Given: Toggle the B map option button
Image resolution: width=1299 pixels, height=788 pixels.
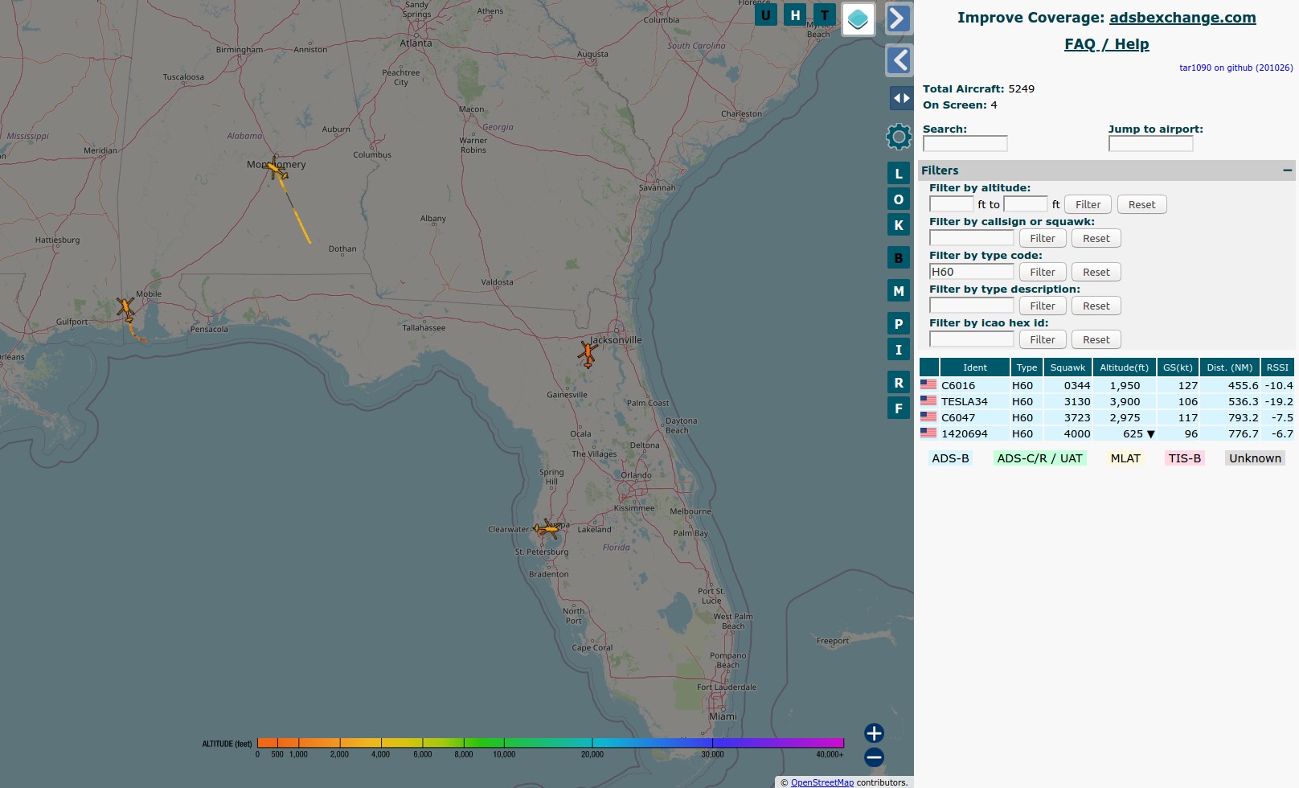Looking at the screenshot, I should (x=899, y=258).
